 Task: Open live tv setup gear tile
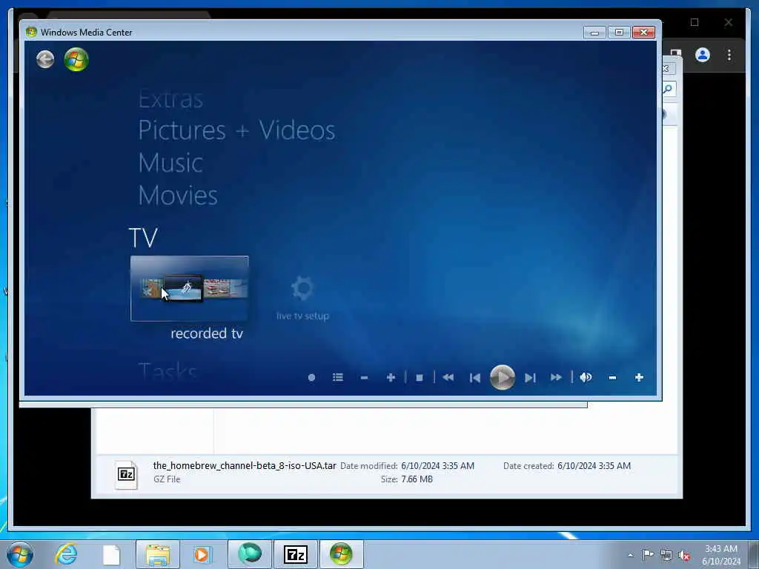(302, 298)
